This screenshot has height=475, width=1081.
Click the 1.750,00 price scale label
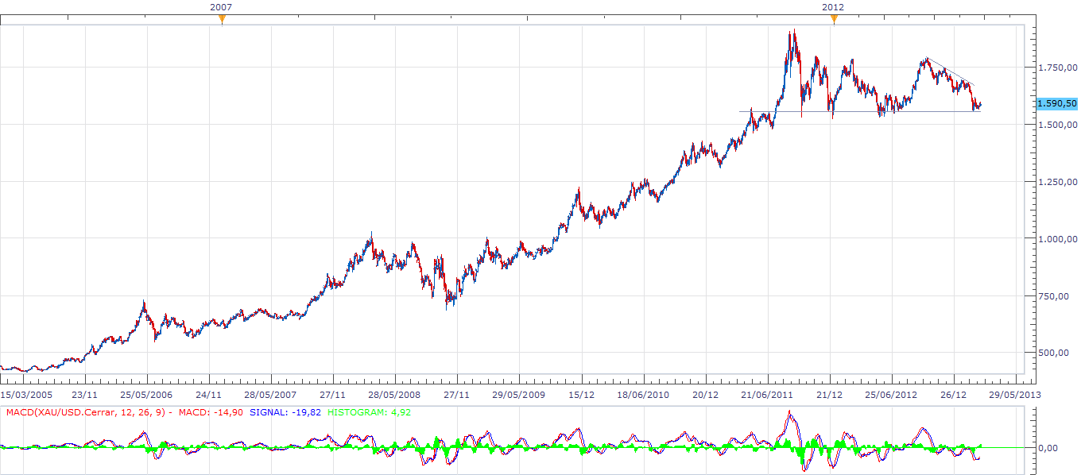(x=1057, y=68)
